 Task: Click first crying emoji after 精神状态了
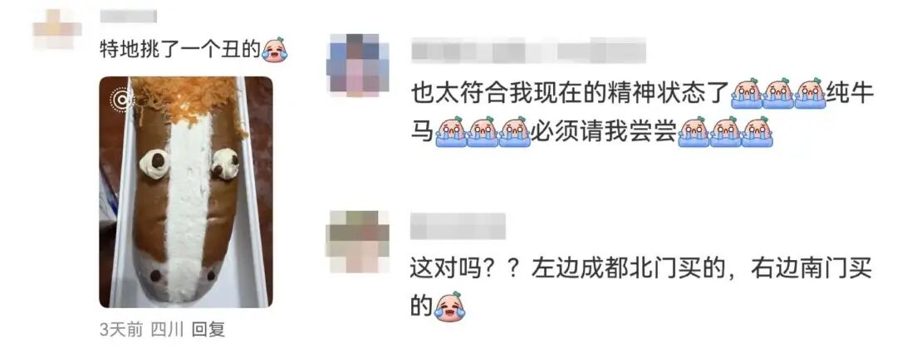(747, 93)
